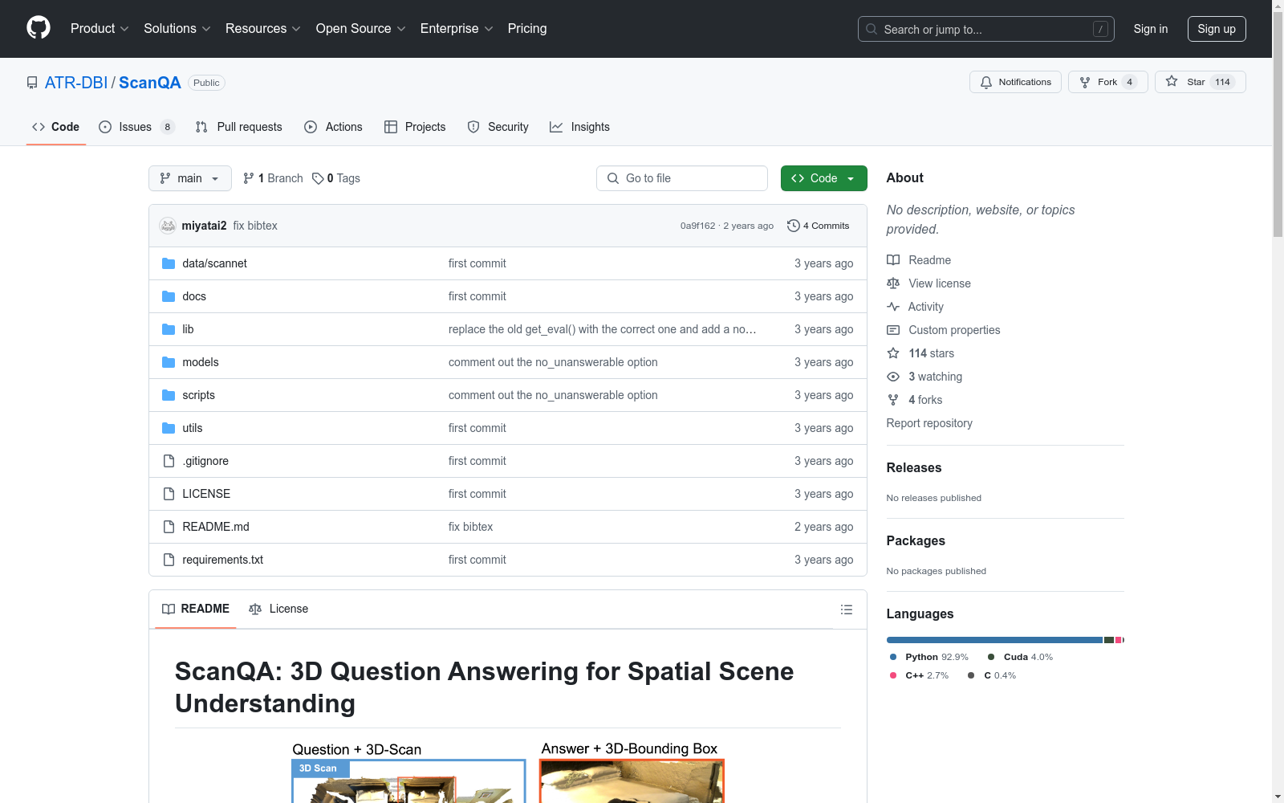
Task: Click the GitHub logo icon
Action: pos(39,28)
